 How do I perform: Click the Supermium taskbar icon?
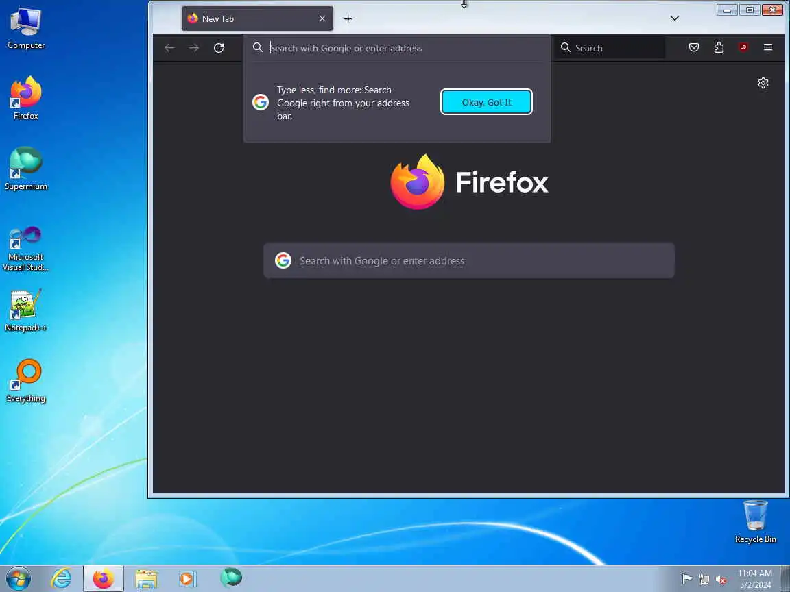point(231,578)
